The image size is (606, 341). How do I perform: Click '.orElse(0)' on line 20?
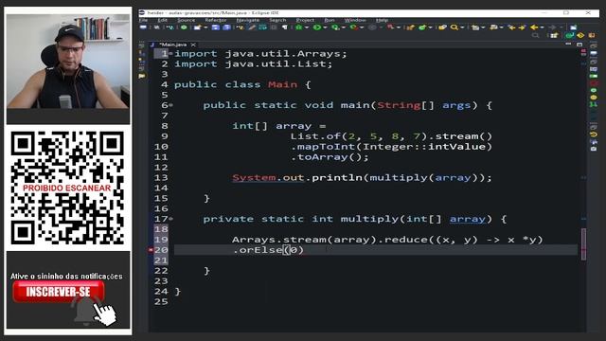point(268,250)
